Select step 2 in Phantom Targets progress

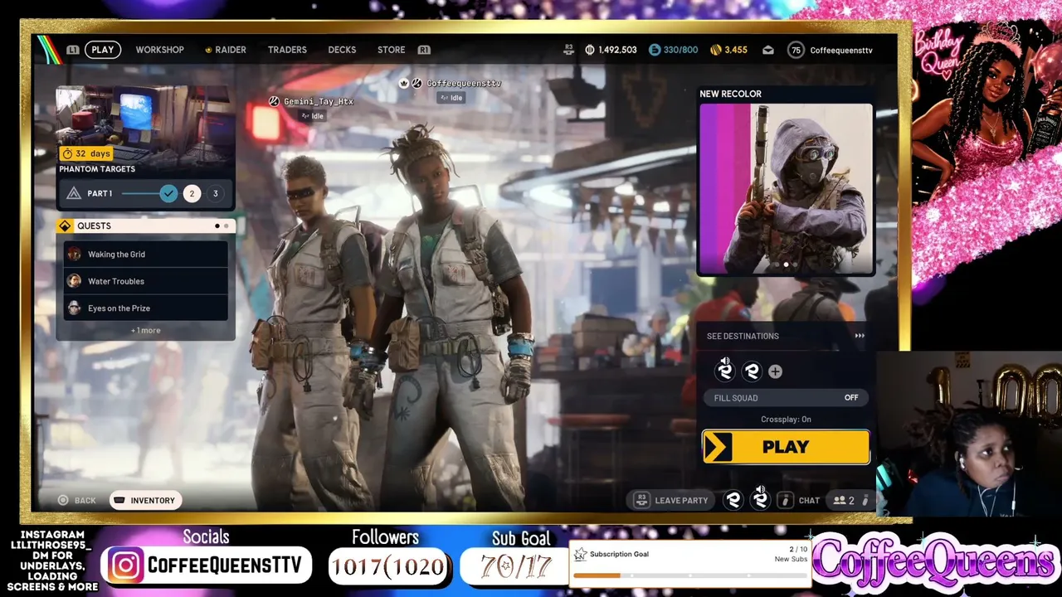(192, 193)
